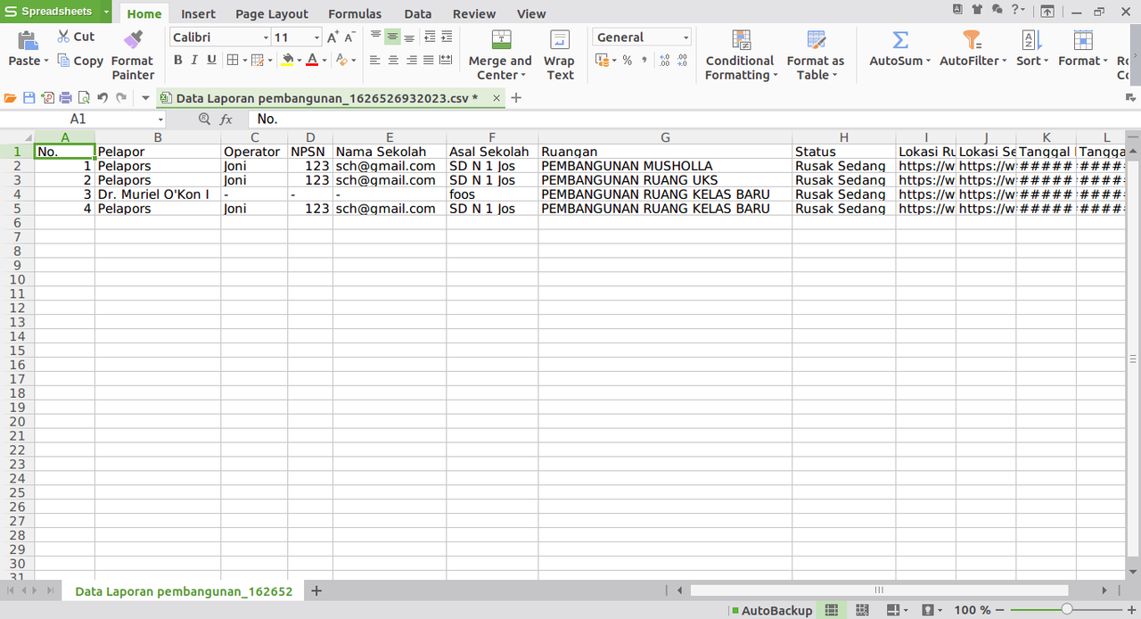Apply the yellow fill color bucket

click(x=287, y=60)
